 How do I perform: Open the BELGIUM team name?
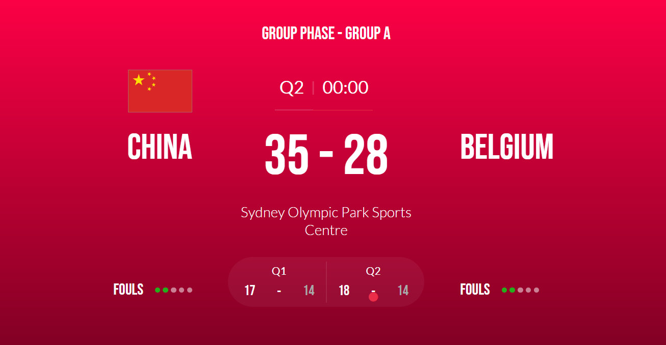(x=507, y=147)
